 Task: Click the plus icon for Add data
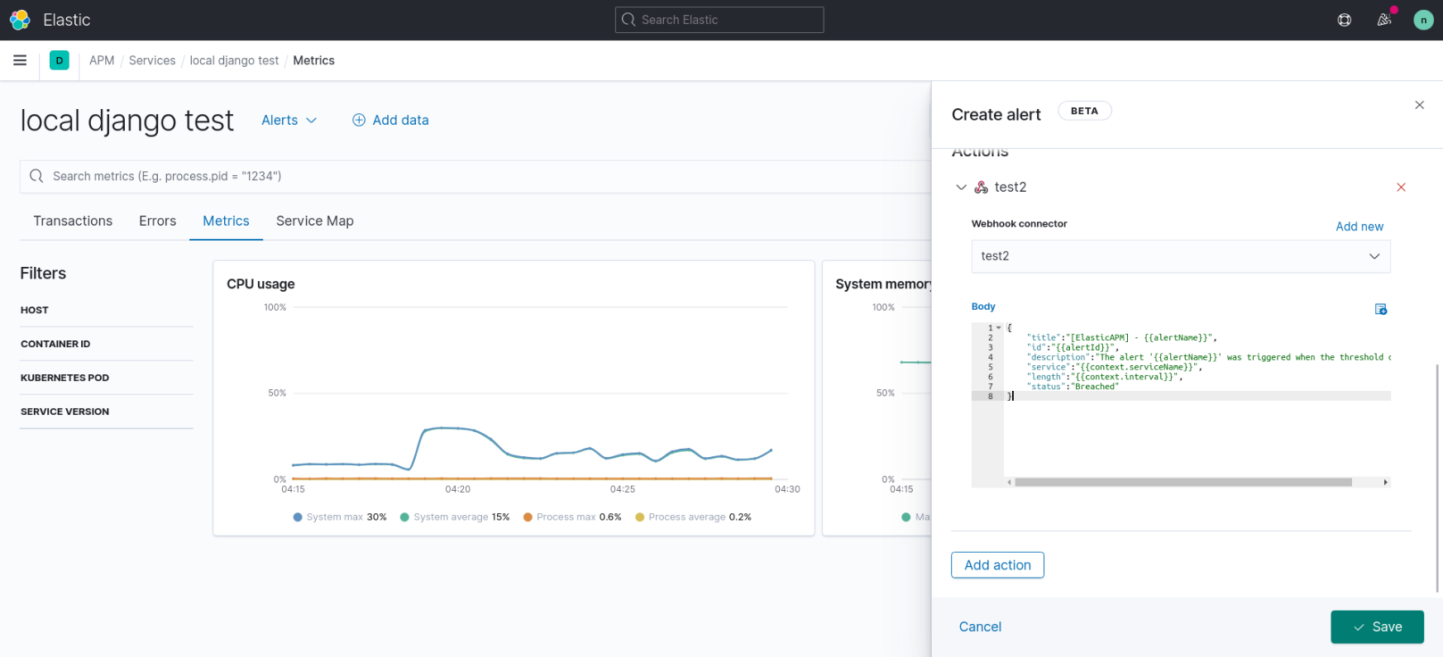pyautogui.click(x=359, y=120)
